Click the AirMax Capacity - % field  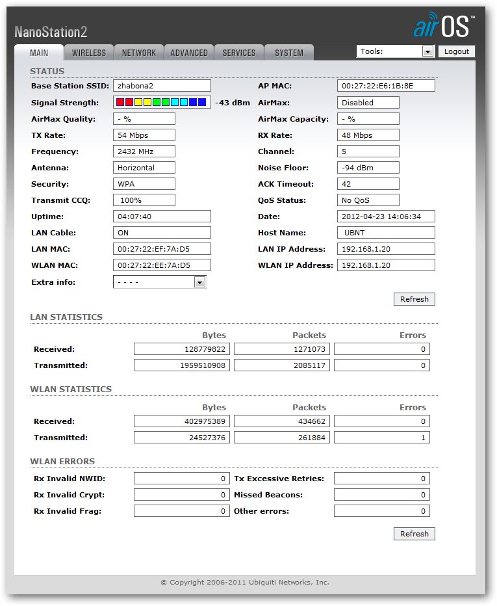click(368, 119)
